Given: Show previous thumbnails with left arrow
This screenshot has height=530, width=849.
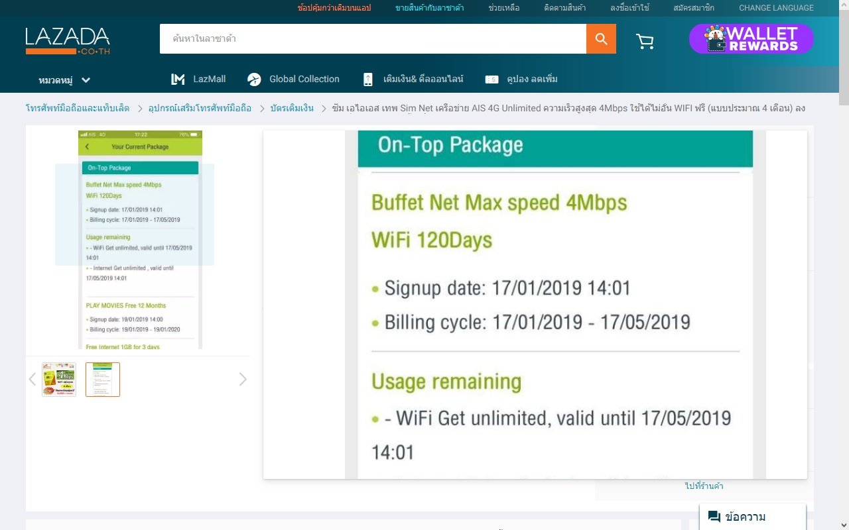Looking at the screenshot, I should (x=32, y=379).
